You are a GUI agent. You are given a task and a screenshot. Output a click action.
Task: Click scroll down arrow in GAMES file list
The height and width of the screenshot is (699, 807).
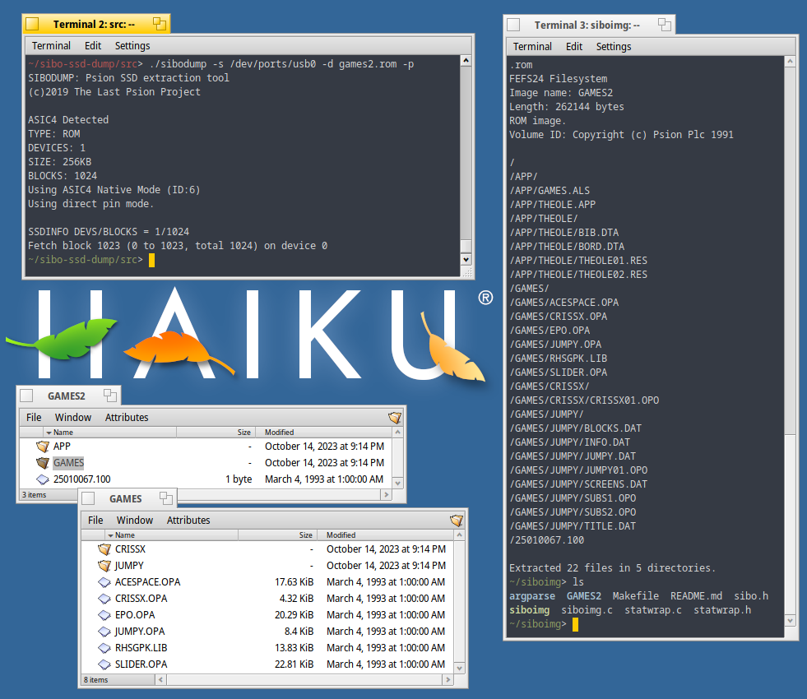coord(459,668)
